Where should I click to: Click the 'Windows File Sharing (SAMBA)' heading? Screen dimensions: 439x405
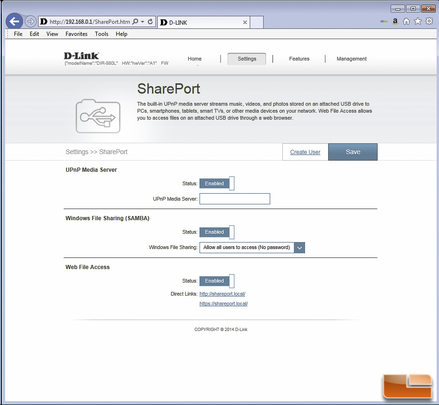[x=107, y=218]
